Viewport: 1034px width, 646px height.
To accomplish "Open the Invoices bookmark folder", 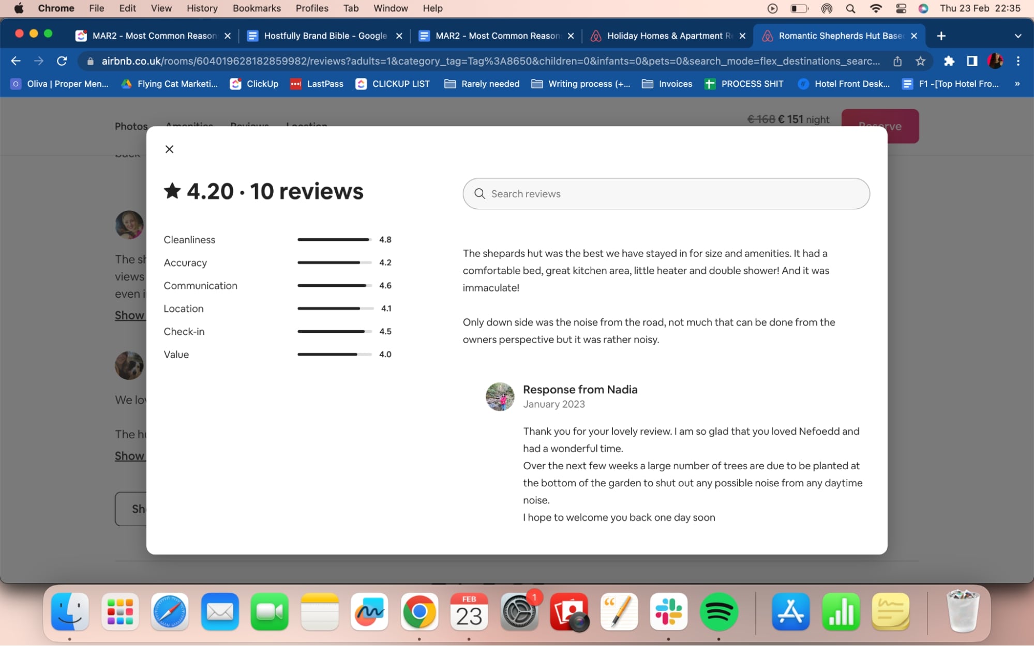I will click(x=667, y=84).
